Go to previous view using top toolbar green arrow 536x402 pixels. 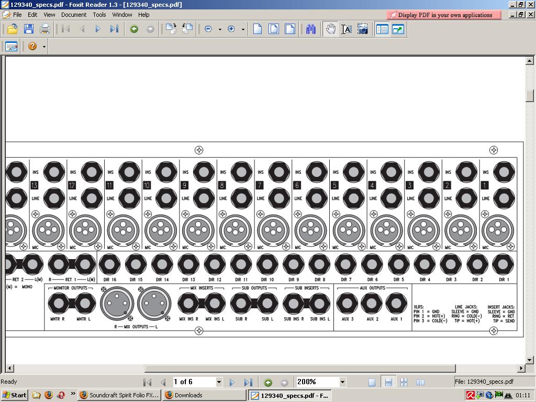click(x=134, y=29)
